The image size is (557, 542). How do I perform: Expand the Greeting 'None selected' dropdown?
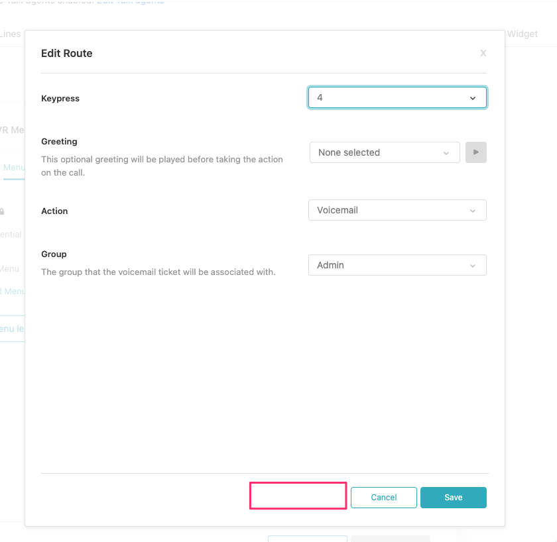(384, 152)
